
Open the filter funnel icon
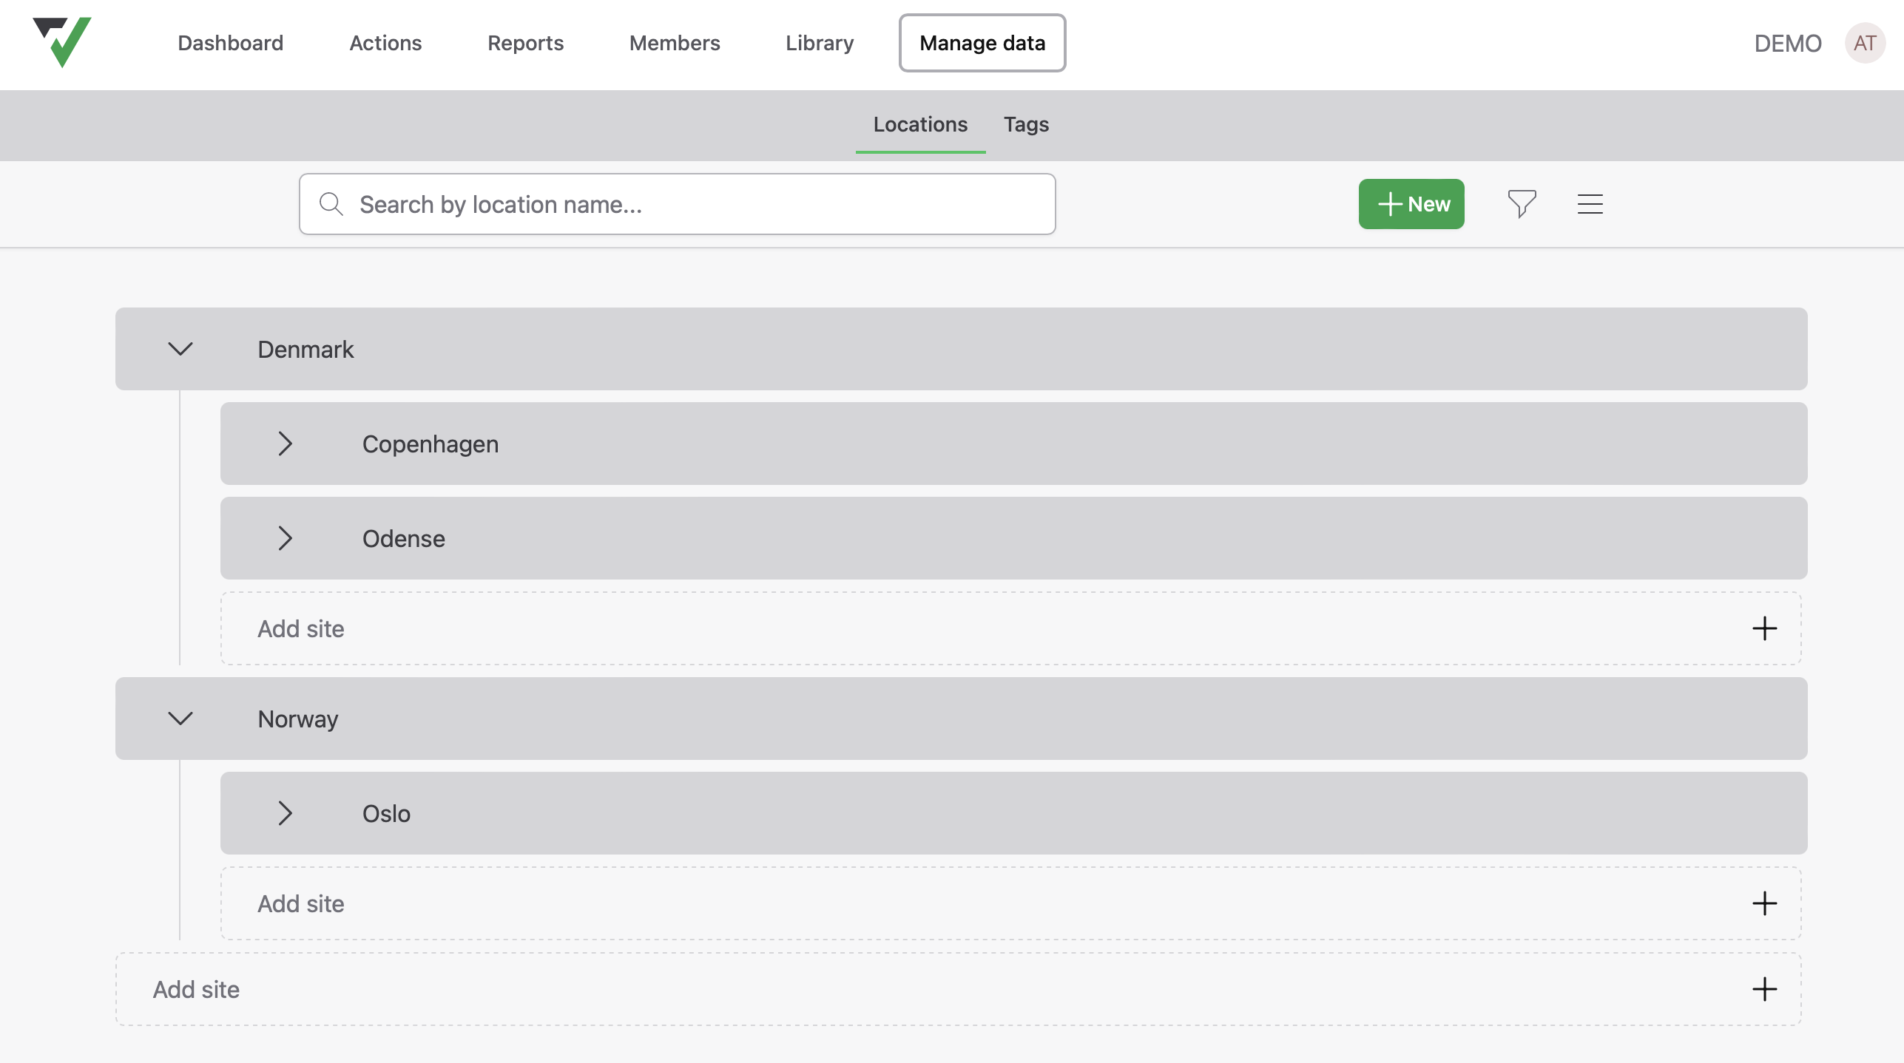1522,204
